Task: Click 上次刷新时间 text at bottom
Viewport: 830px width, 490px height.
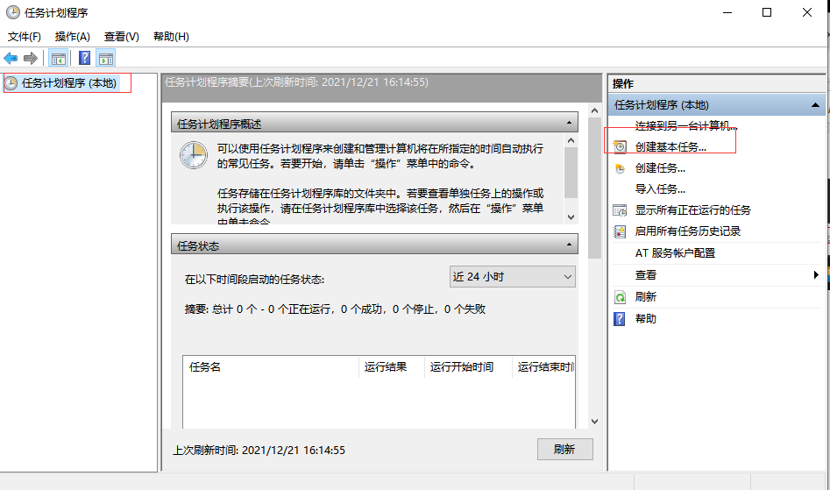Action: (259, 451)
